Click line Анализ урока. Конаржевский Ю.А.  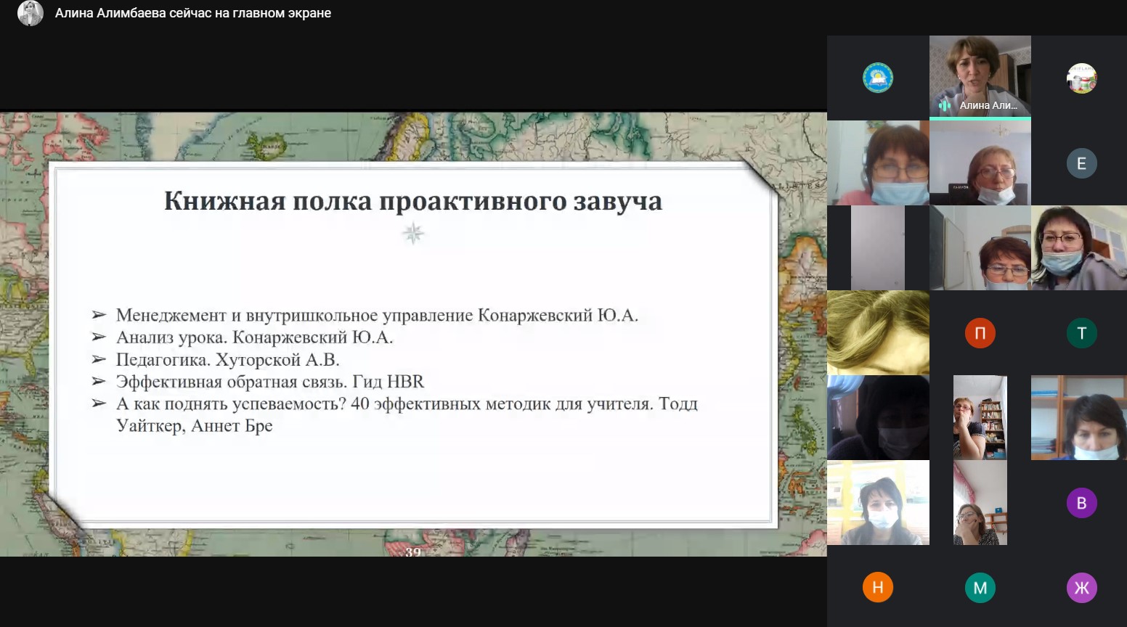tap(254, 337)
